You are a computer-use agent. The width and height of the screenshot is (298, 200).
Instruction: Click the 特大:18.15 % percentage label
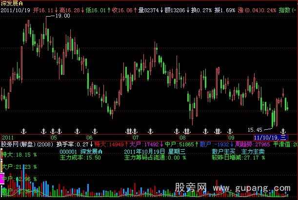19,155
